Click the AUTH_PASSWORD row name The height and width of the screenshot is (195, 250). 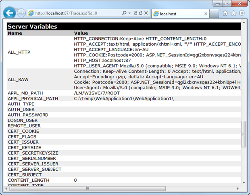tap(28, 115)
